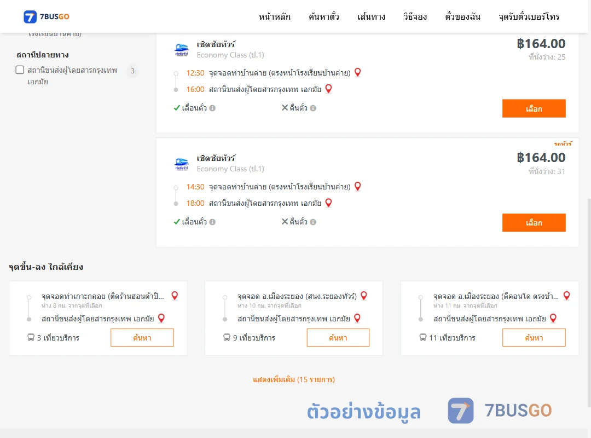Open วิธีจอง menu item
This screenshot has height=438, width=591.
[415, 16]
